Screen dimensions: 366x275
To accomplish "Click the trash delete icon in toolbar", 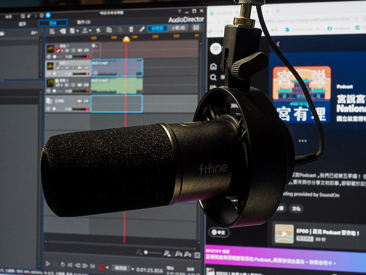I will coord(131,29).
